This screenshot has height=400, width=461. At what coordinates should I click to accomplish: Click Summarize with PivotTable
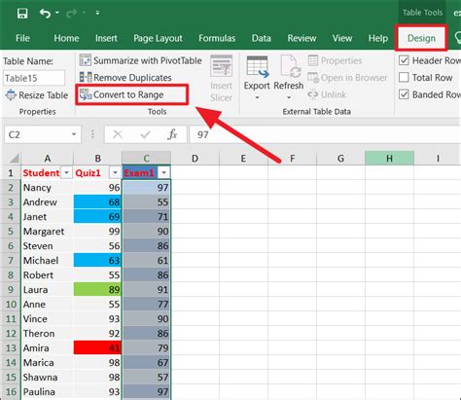point(141,60)
